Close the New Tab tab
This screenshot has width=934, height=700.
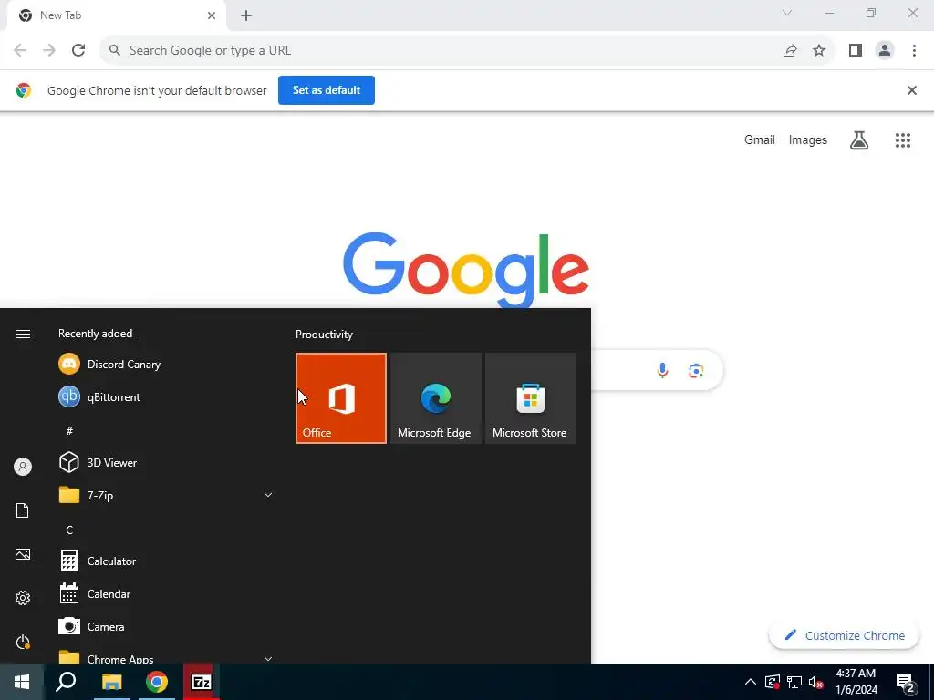coord(212,15)
